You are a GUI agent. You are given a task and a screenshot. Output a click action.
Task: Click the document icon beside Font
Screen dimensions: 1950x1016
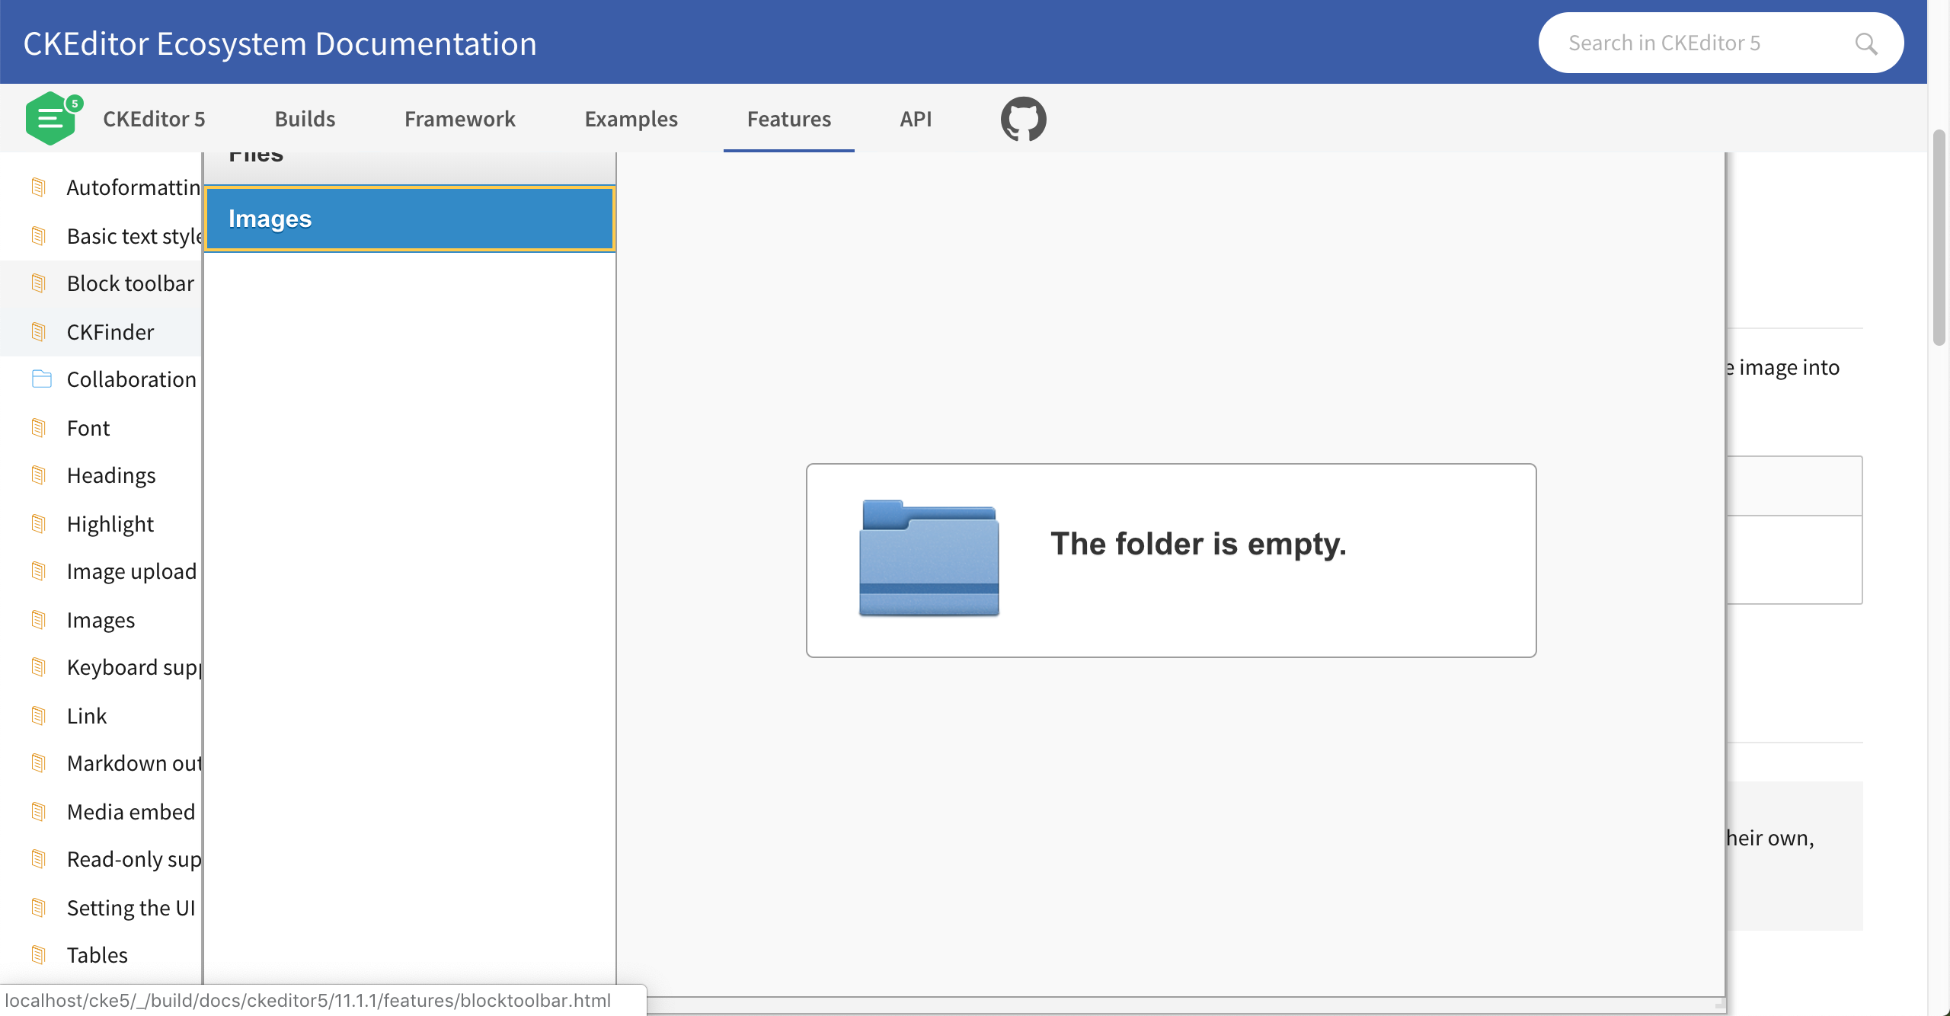tap(39, 427)
